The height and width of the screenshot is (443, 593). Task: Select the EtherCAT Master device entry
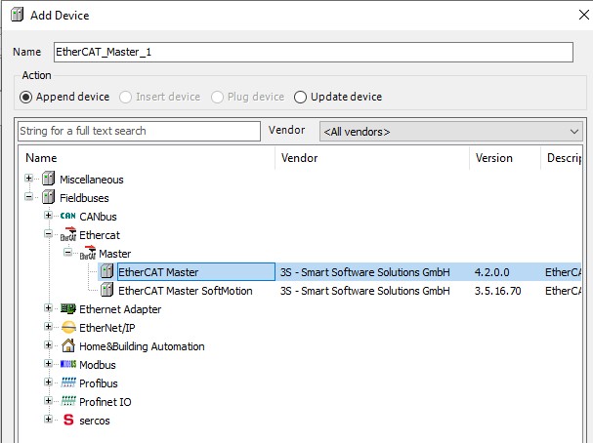tap(157, 272)
